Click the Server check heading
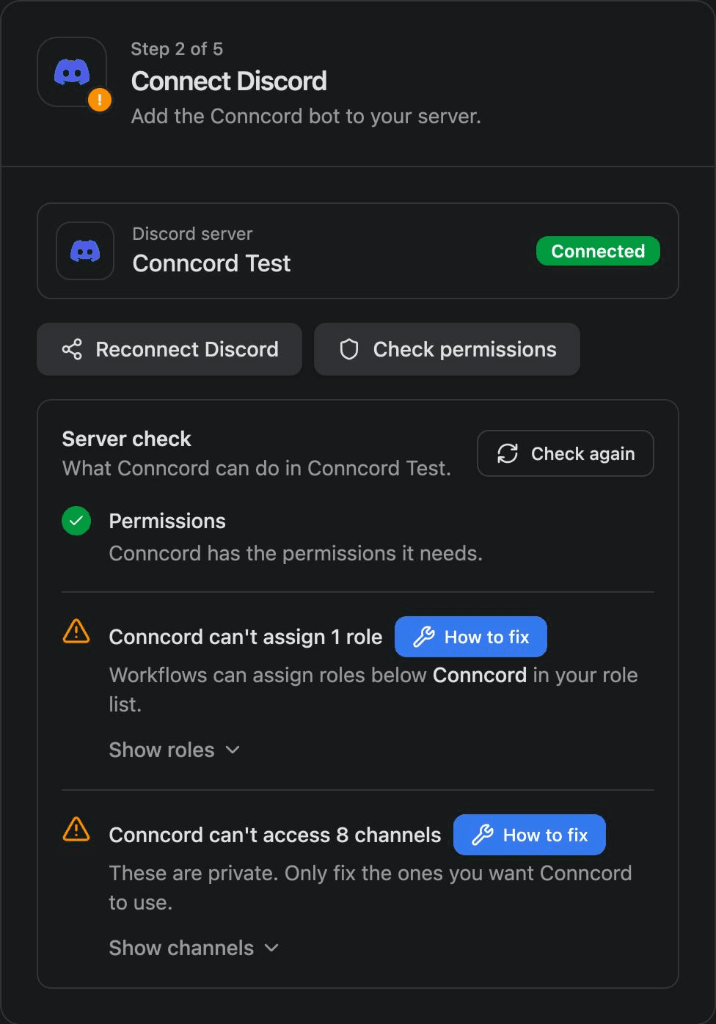Screen dimensions: 716x1024 click(126, 439)
